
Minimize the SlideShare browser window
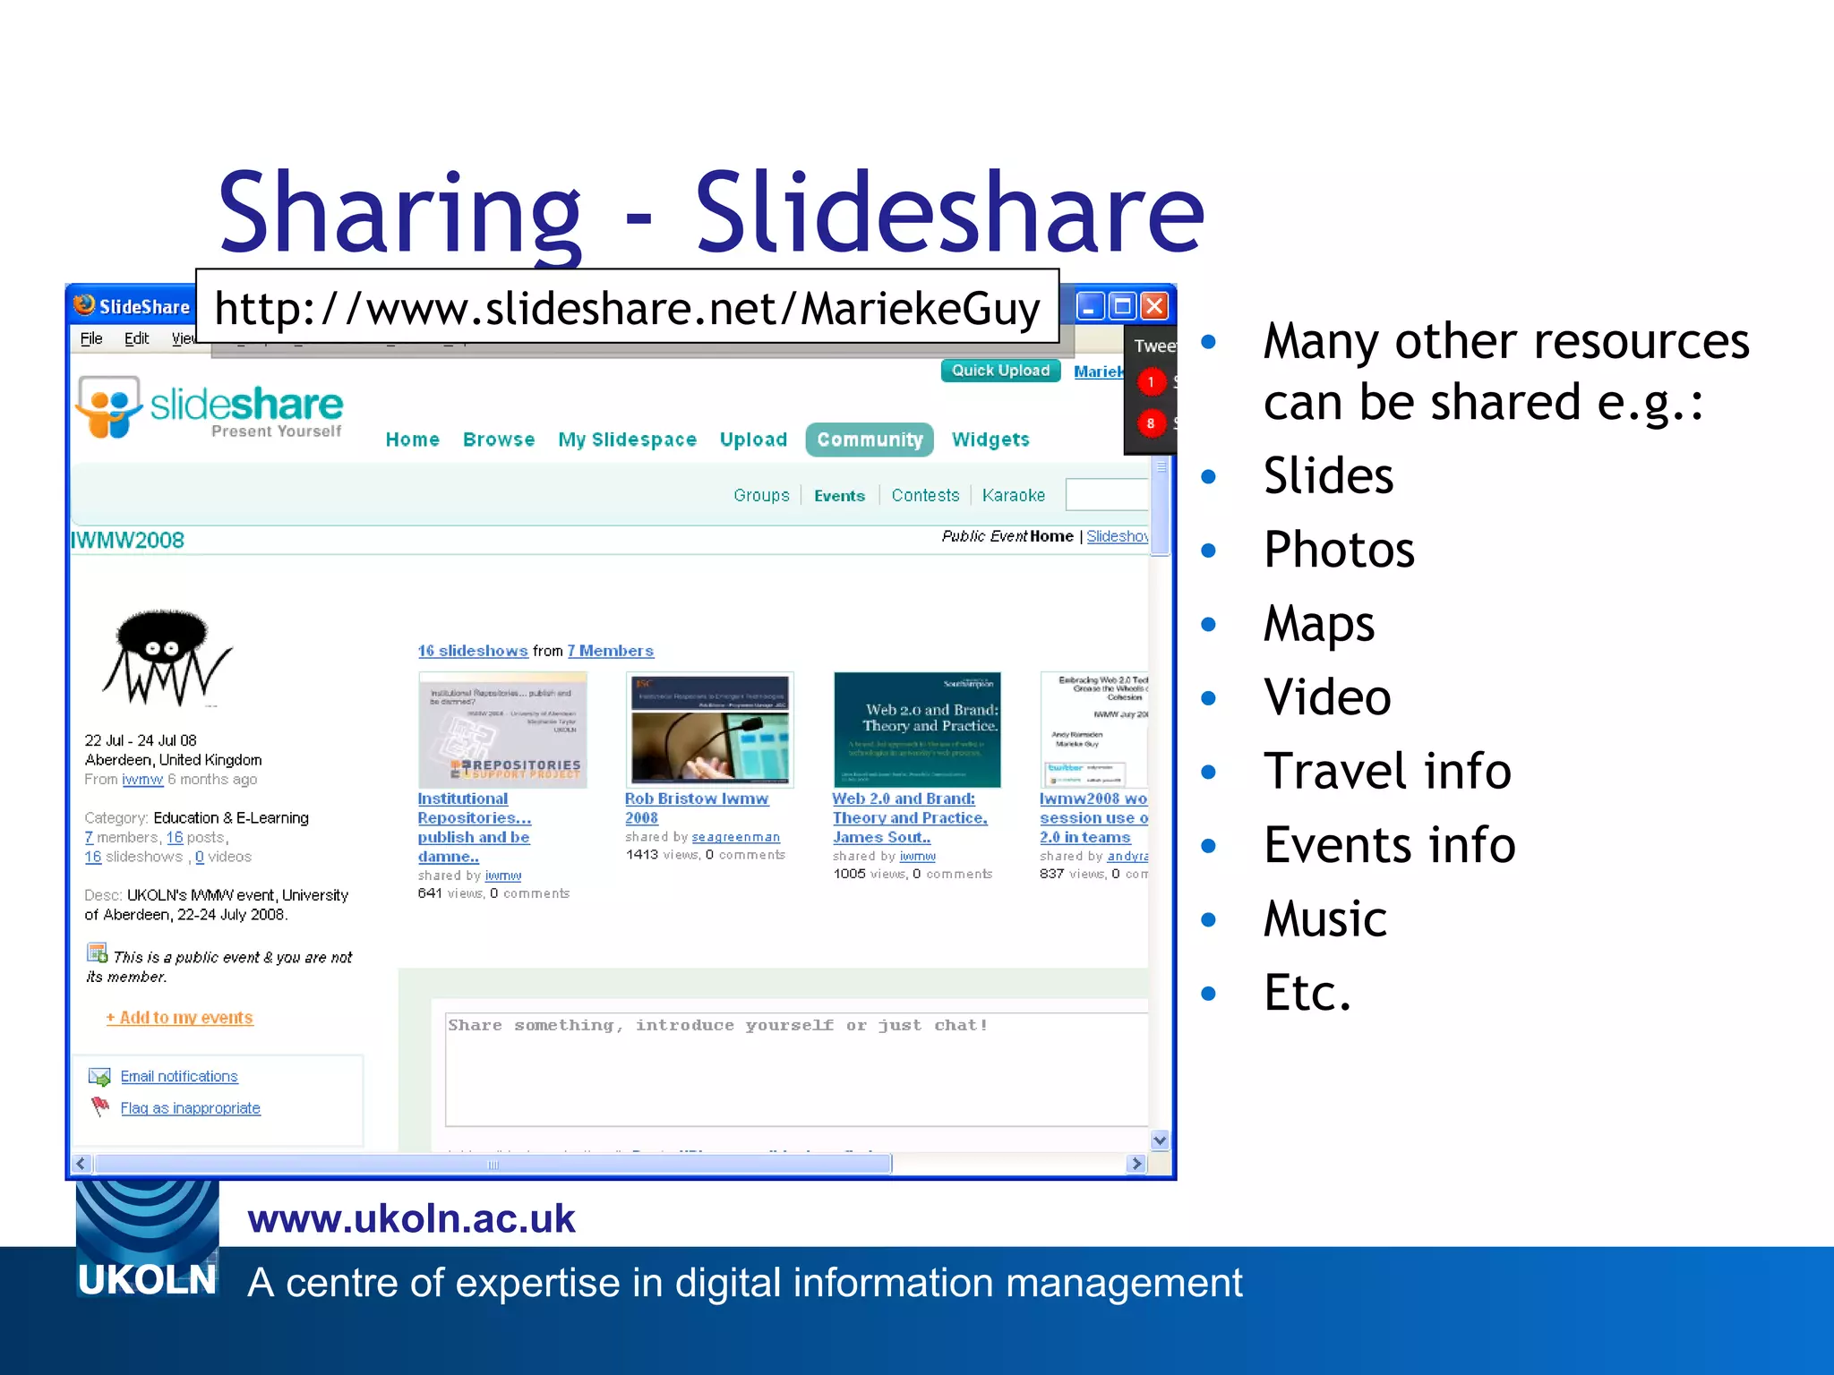[x=1090, y=307]
